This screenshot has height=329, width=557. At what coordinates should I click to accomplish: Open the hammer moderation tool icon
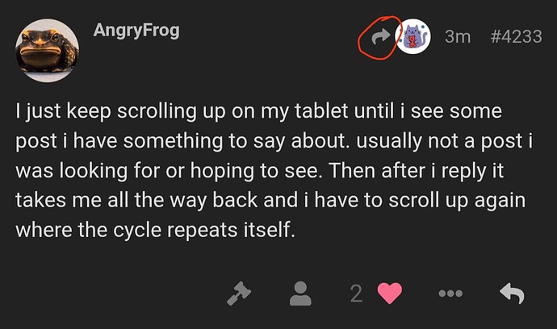pos(240,294)
